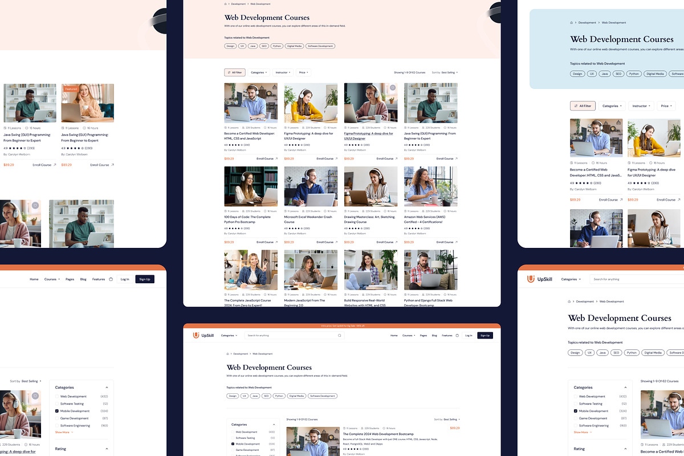Click Home in bottom-center navbar
Screen dimensions: 684x456
(394, 336)
